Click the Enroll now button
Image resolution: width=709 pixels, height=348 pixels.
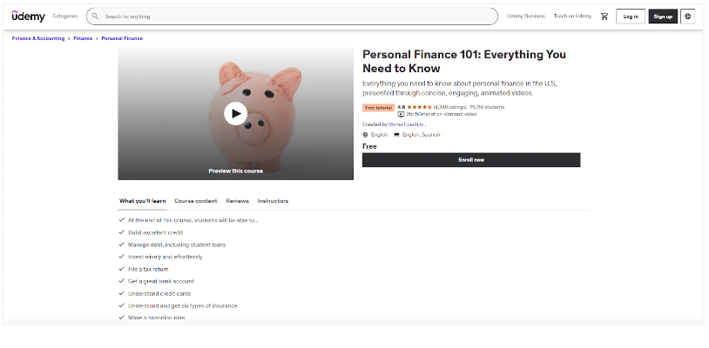471,160
